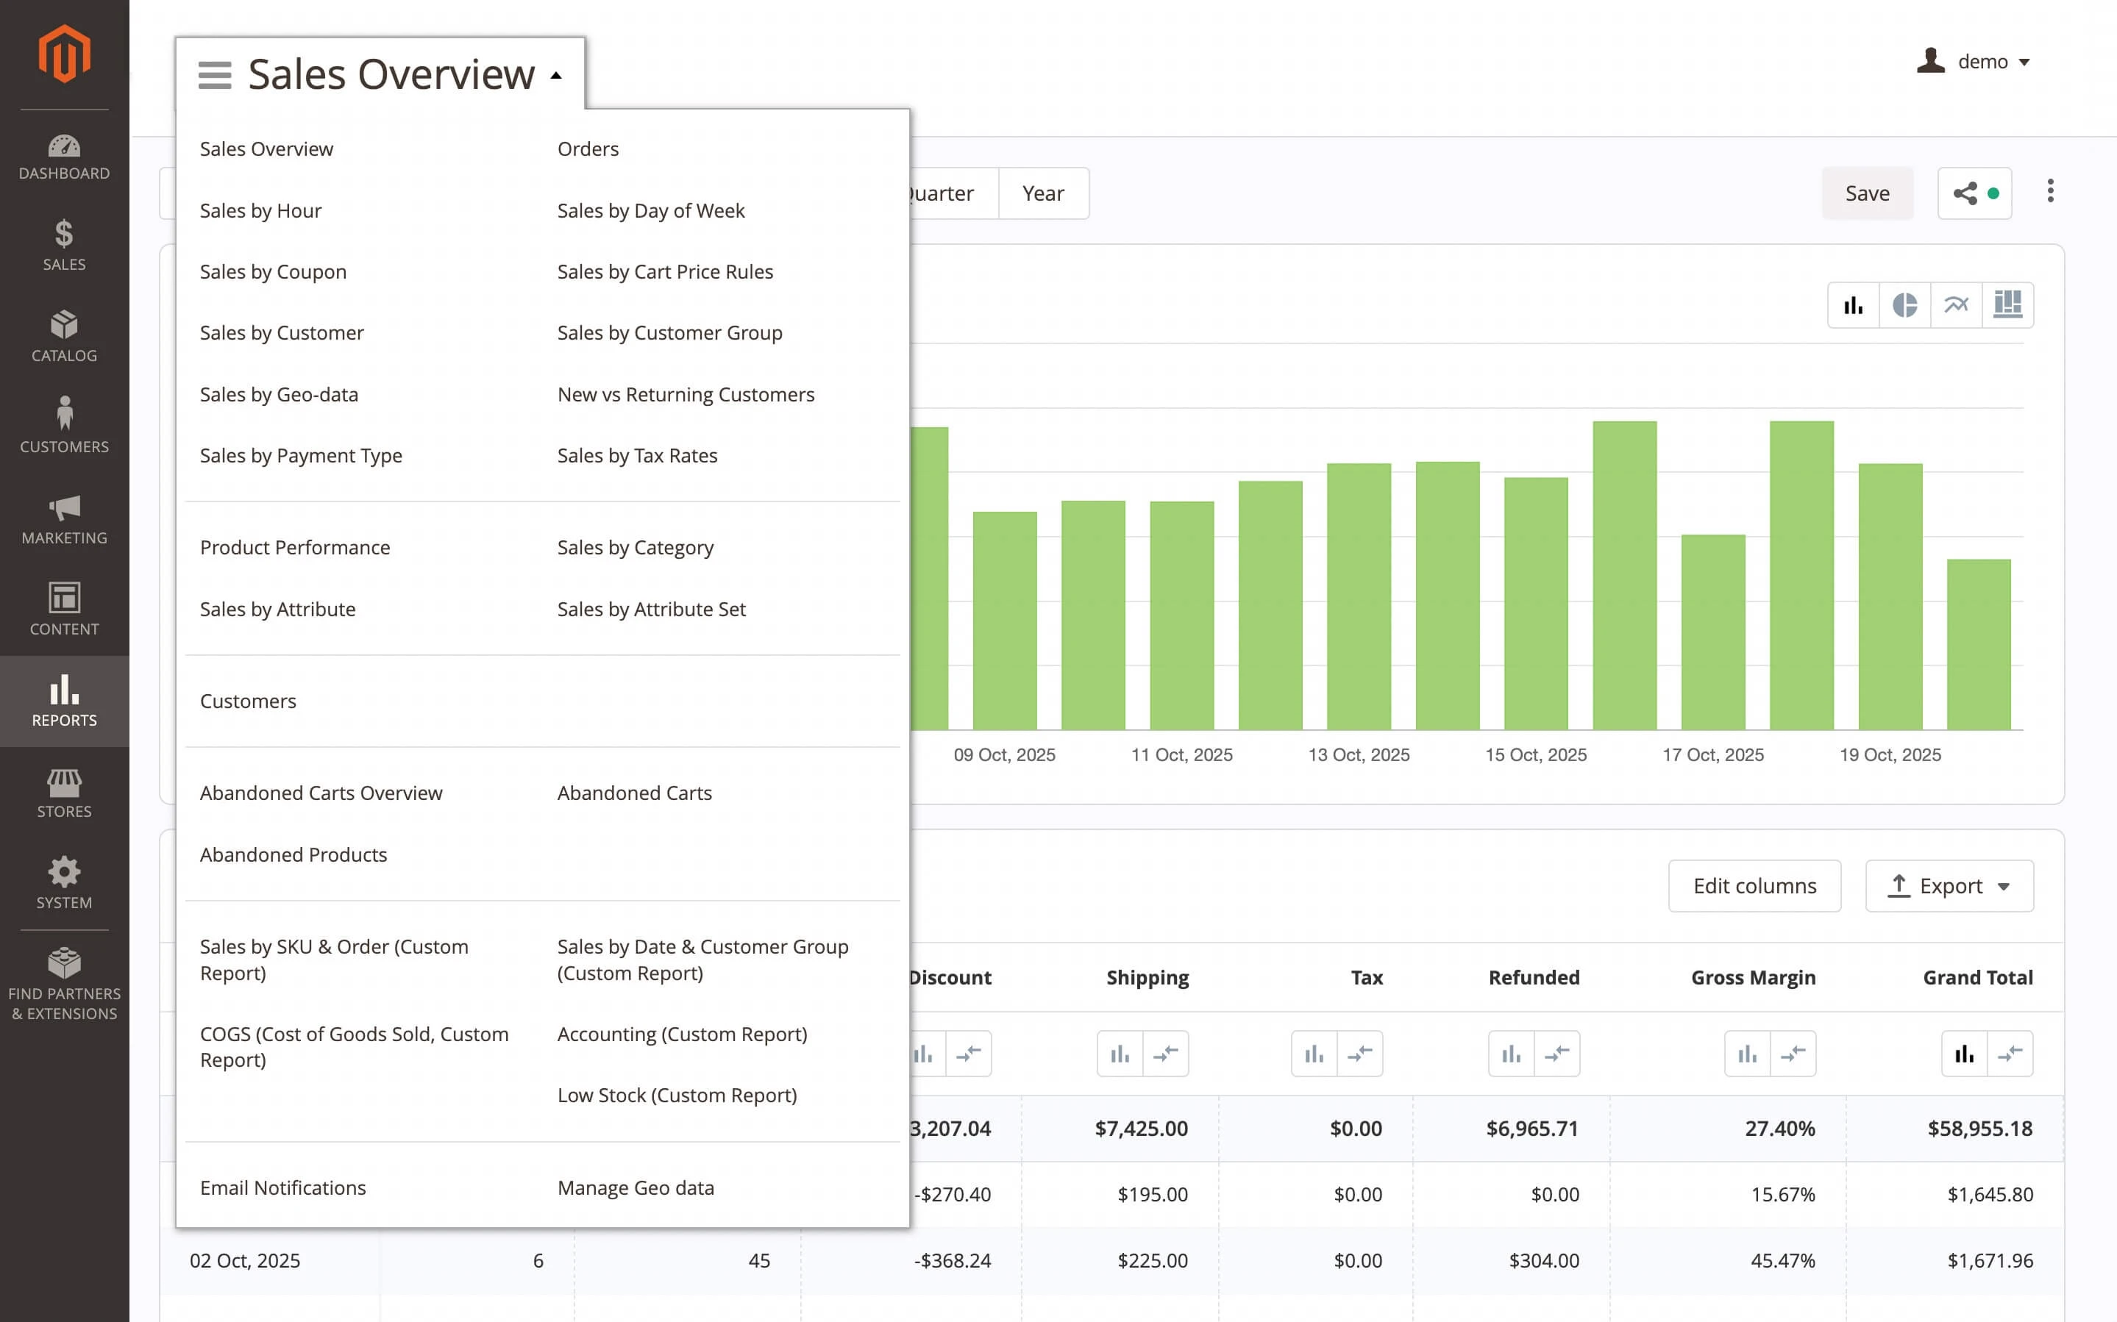The width and height of the screenshot is (2117, 1322).
Task: Open the share report icon
Action: (1967, 193)
